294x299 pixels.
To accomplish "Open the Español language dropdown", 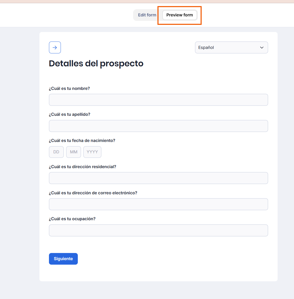I will (x=231, y=48).
